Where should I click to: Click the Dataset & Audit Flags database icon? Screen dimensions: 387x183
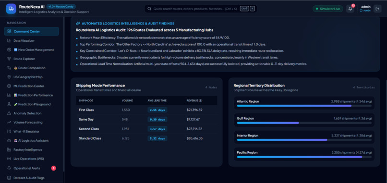click(9, 178)
